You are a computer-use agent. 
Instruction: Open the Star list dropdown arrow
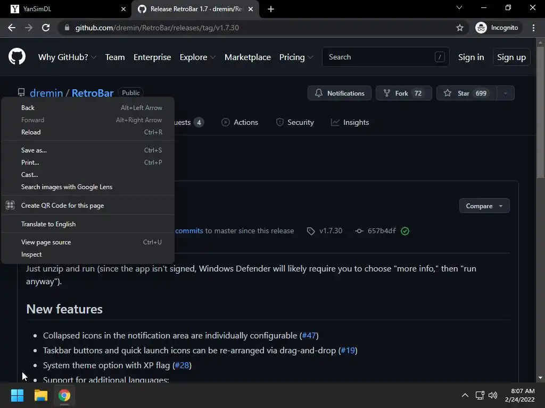pyautogui.click(x=506, y=93)
